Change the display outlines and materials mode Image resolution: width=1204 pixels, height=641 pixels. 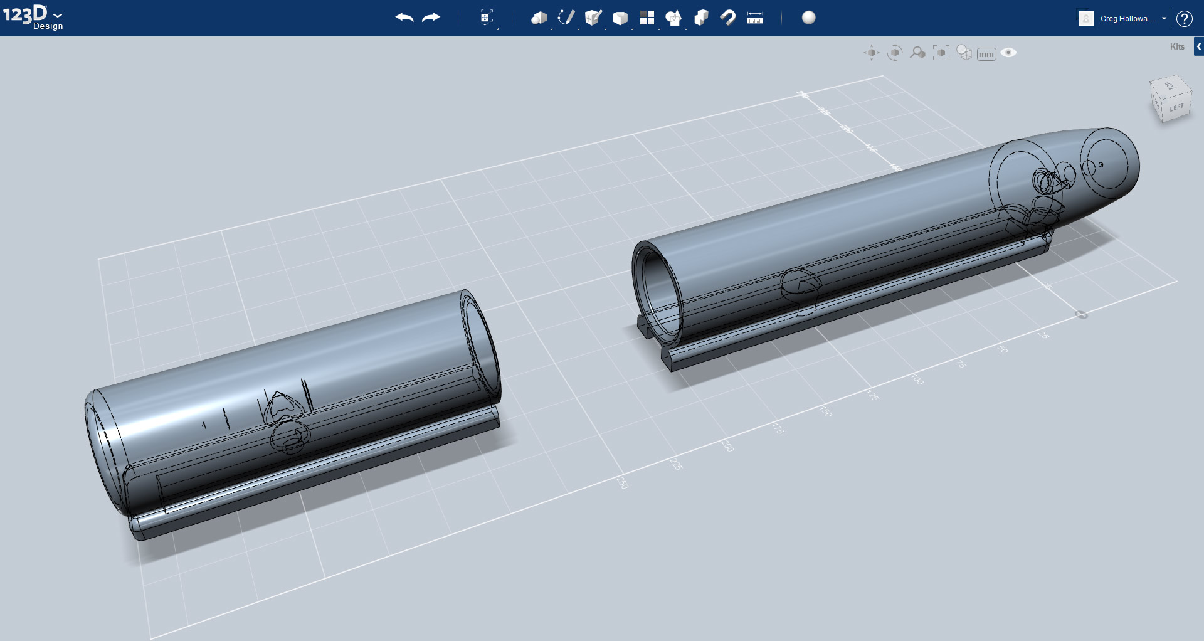click(964, 53)
